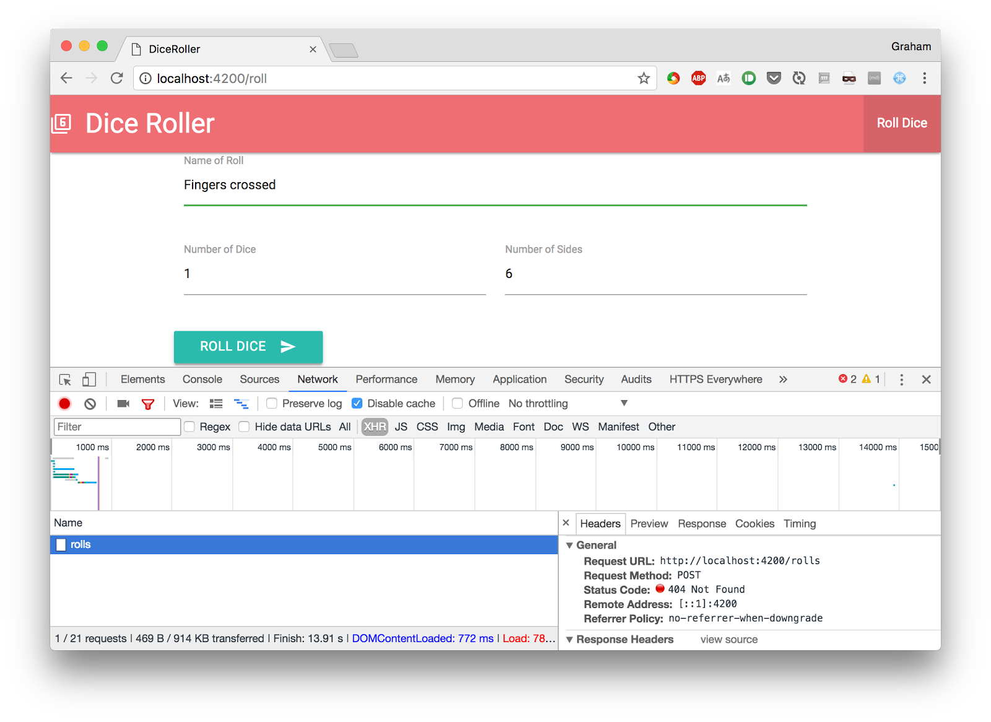Clear the network requests list

90,403
